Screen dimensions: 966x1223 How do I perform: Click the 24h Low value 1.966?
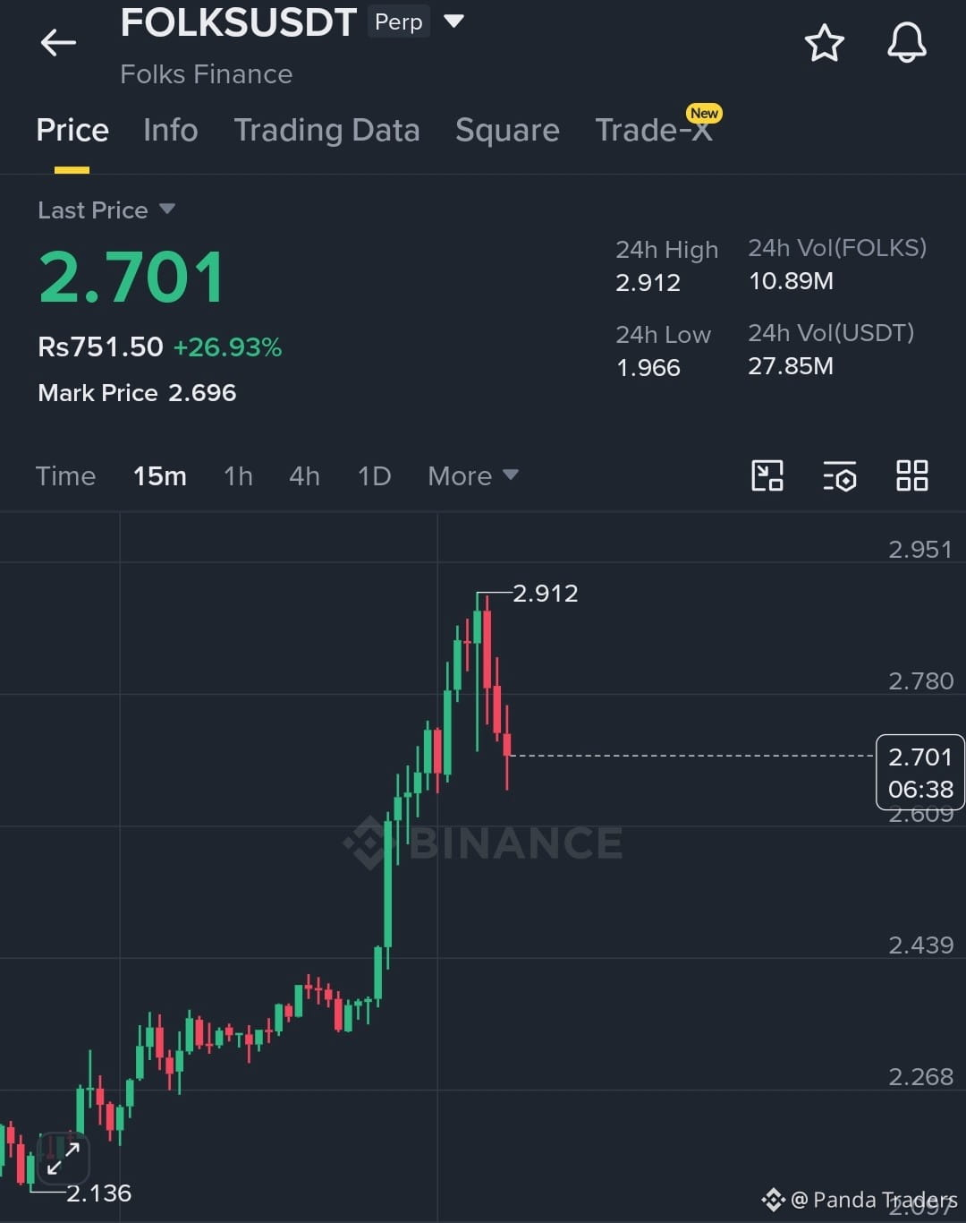648,368
